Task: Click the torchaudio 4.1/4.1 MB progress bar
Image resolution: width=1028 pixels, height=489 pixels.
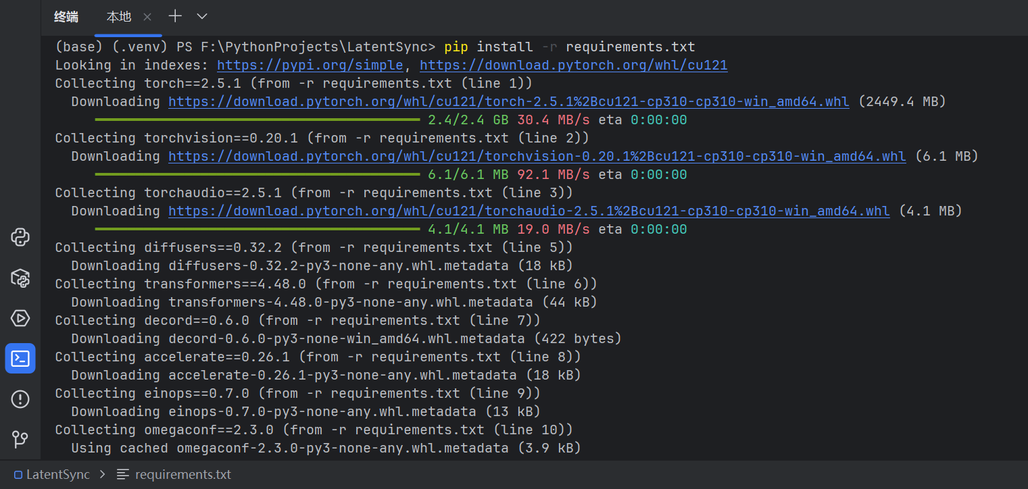Action: pyautogui.click(x=258, y=230)
